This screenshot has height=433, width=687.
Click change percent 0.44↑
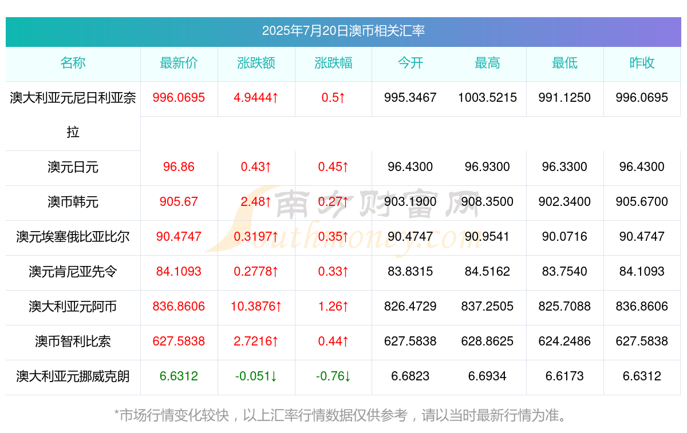pyautogui.click(x=334, y=341)
